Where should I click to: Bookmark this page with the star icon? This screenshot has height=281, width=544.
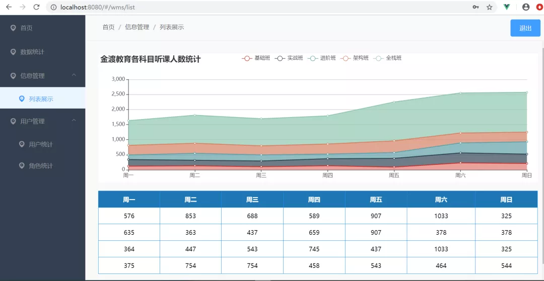[x=489, y=7]
